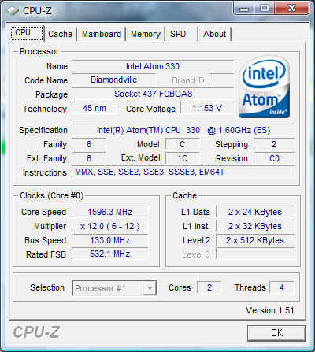Click the 'Core Voltage' label
The height and width of the screenshot is (352, 315).
click(150, 109)
